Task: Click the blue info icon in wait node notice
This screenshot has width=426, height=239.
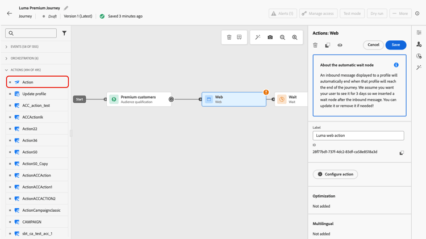Action: [396, 65]
